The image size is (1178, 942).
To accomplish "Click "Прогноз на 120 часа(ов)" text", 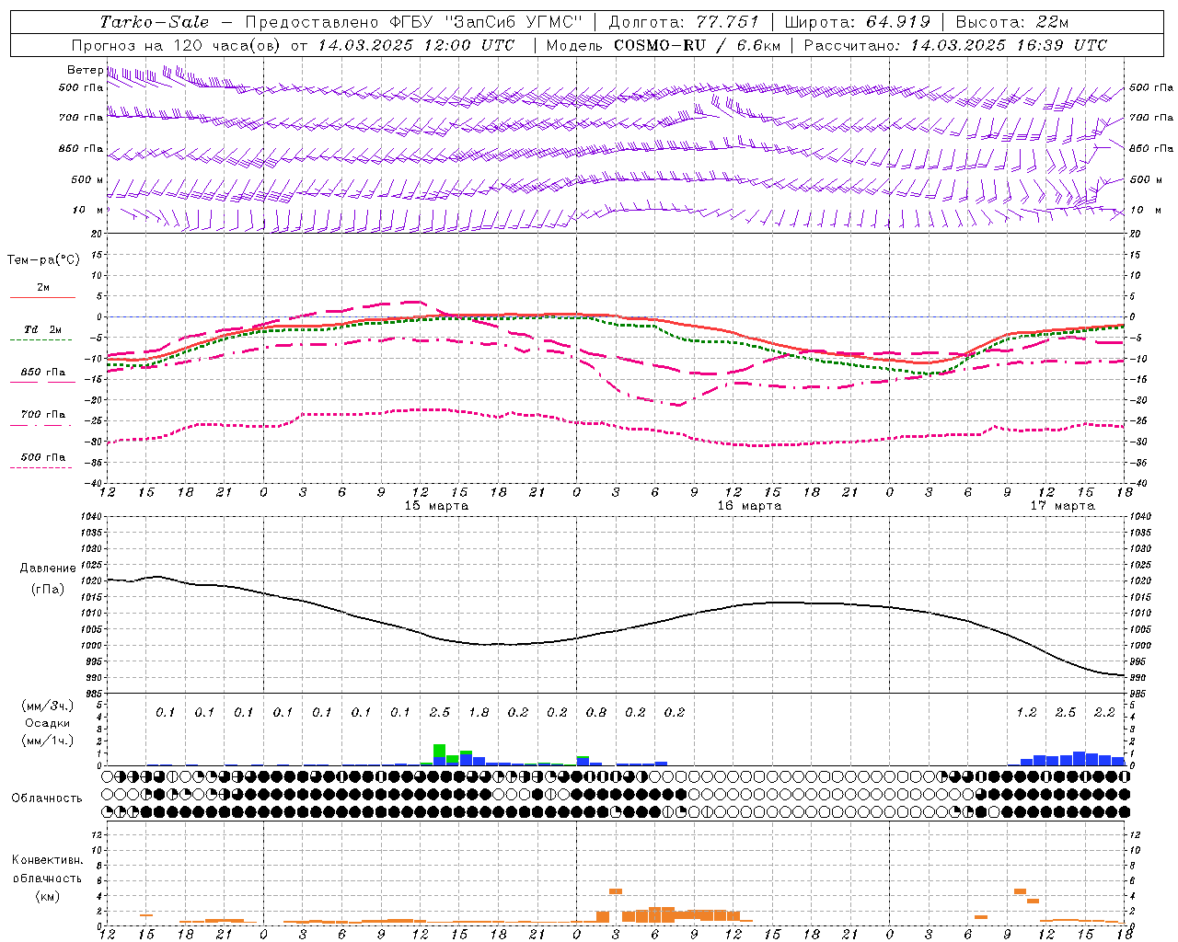I will coord(176,45).
